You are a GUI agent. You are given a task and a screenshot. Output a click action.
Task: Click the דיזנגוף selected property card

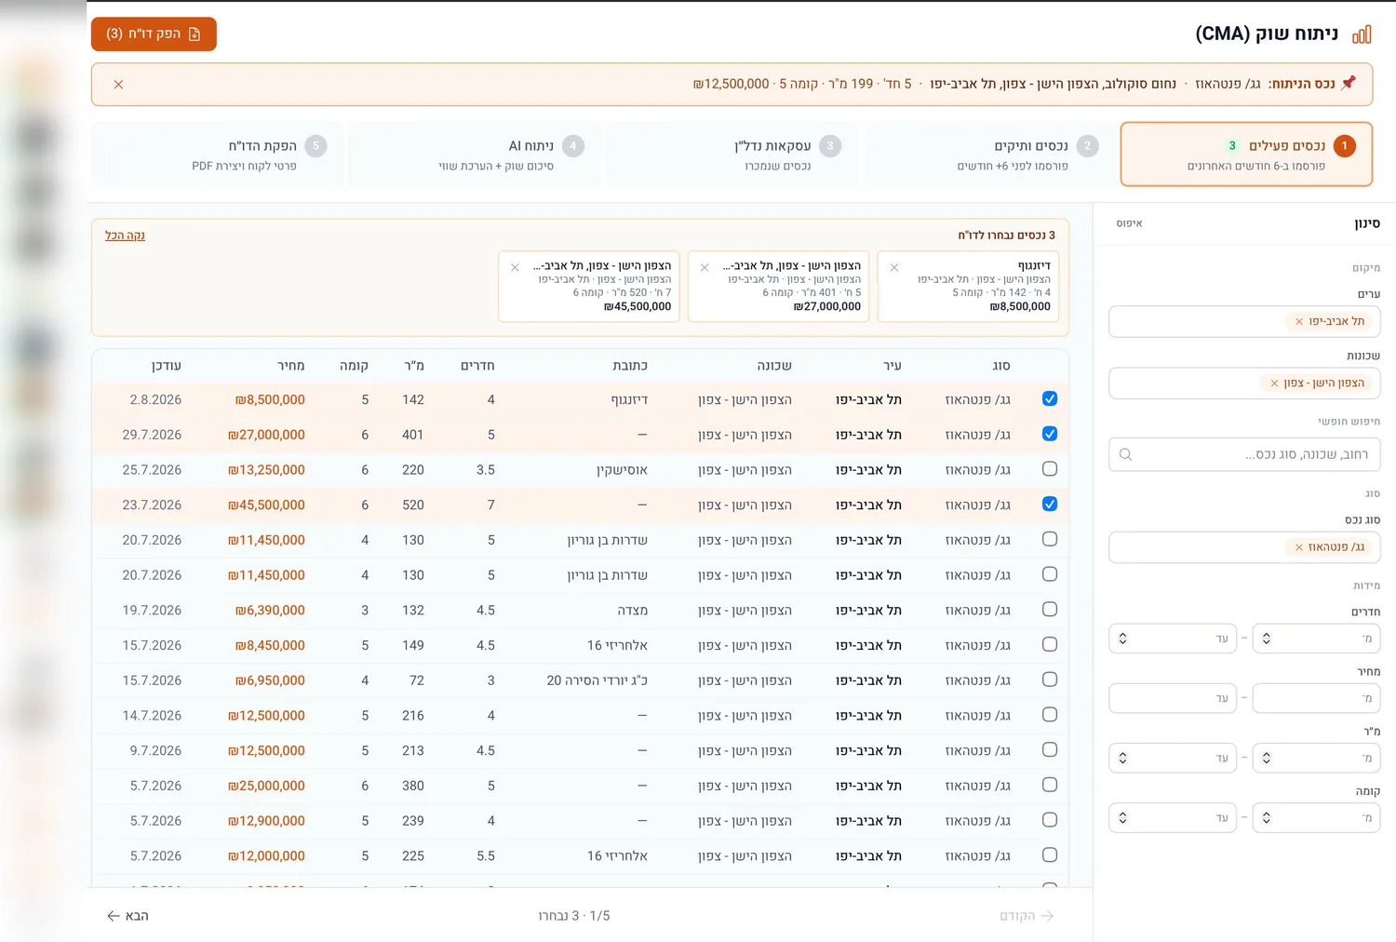coord(968,286)
